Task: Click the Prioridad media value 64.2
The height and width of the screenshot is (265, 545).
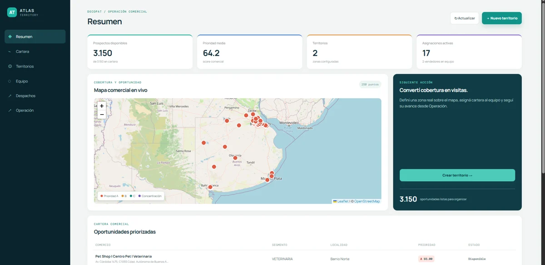Action: pos(211,53)
